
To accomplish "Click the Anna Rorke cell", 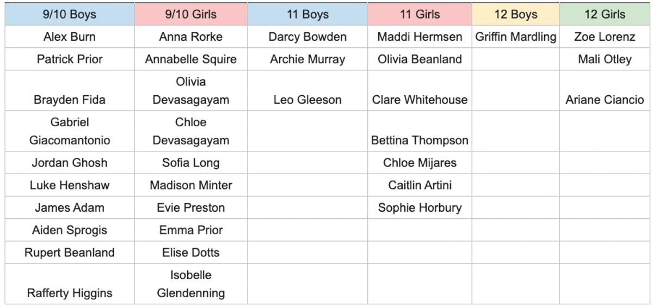I will tap(190, 37).
